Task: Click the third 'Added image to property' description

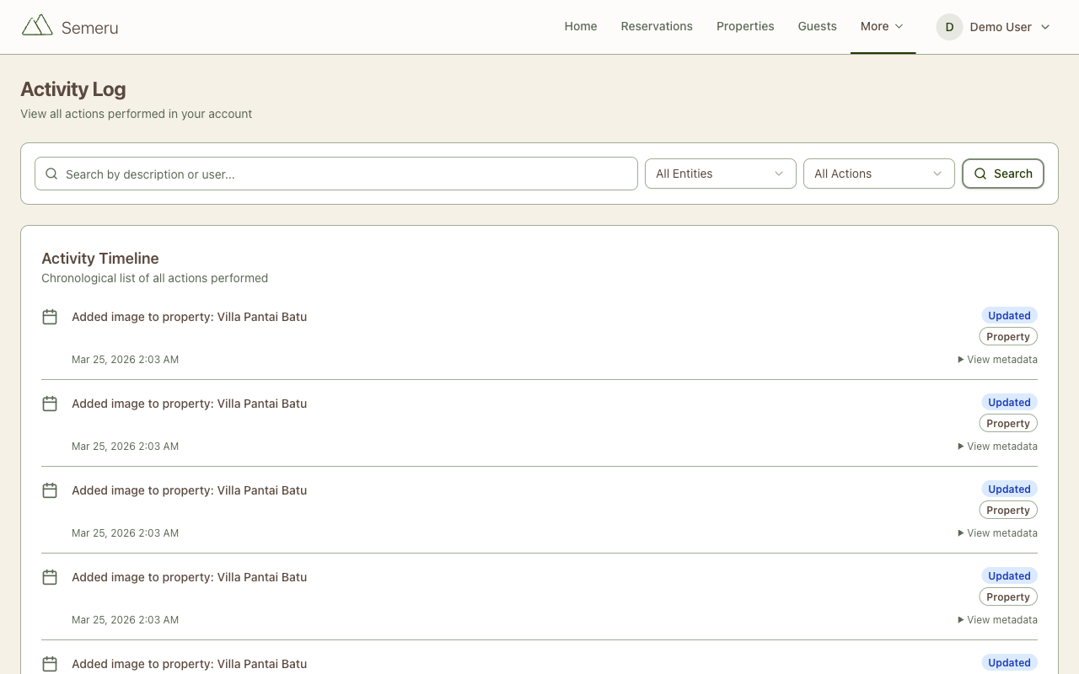Action: pos(190,490)
